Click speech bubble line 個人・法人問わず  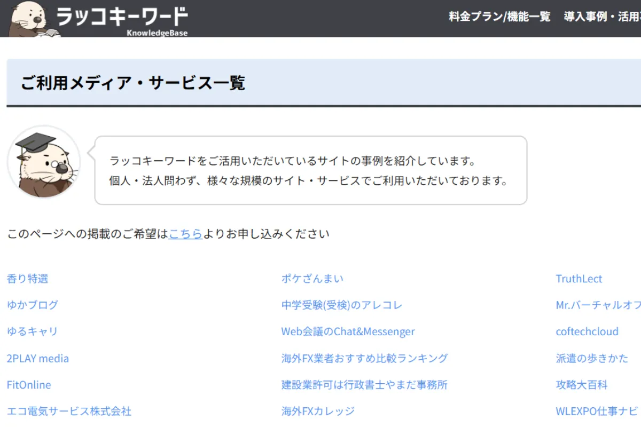click(308, 180)
